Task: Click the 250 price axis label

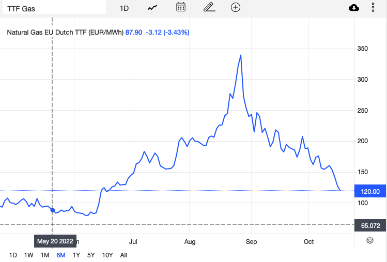Action: 362,111
